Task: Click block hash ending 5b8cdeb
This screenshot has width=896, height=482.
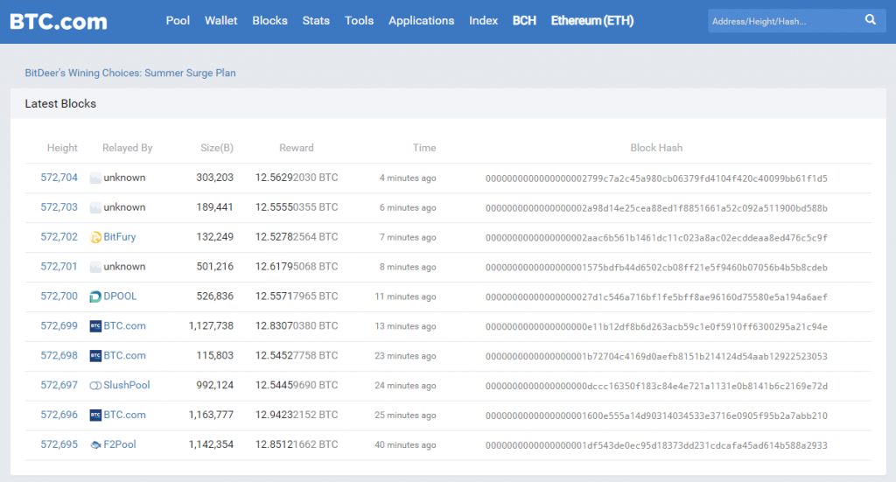Action: (656, 268)
